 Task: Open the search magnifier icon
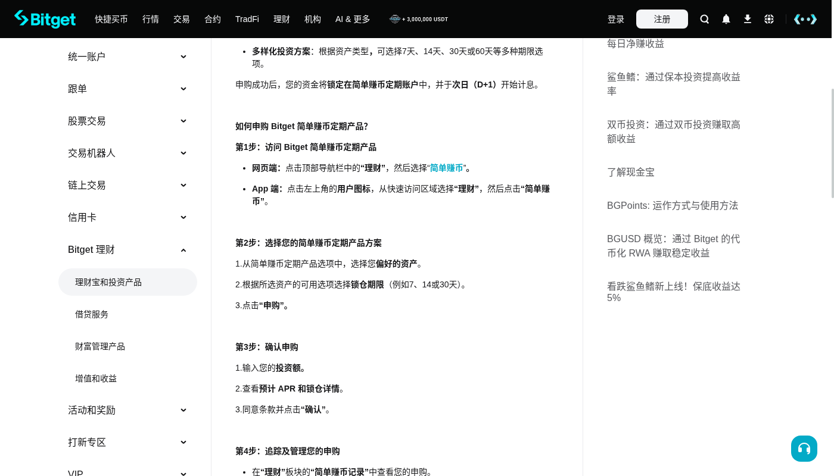point(705,19)
